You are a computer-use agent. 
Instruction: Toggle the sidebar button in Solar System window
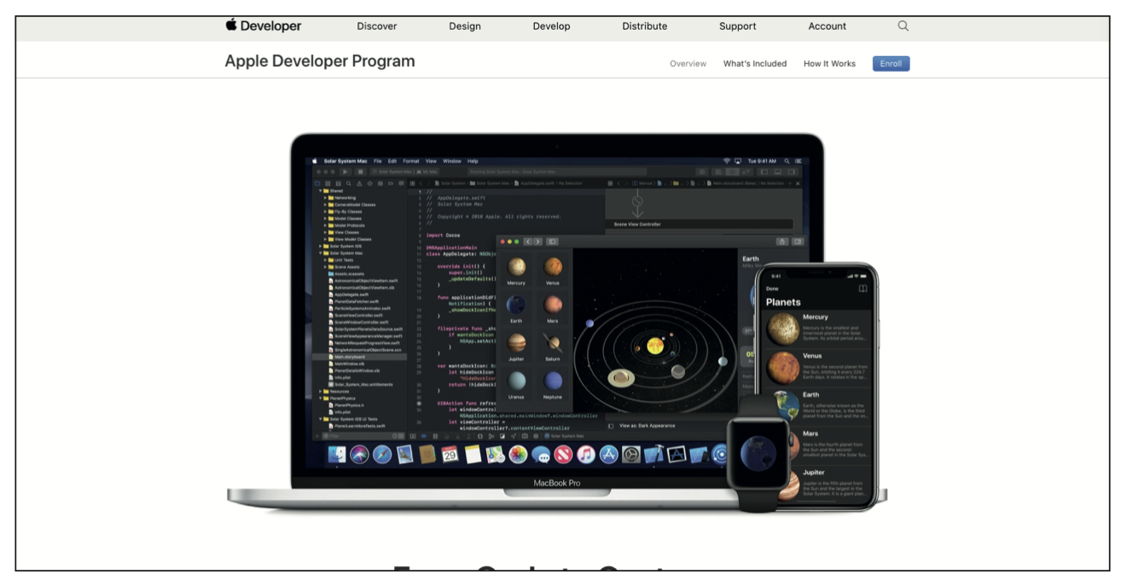pyautogui.click(x=552, y=241)
